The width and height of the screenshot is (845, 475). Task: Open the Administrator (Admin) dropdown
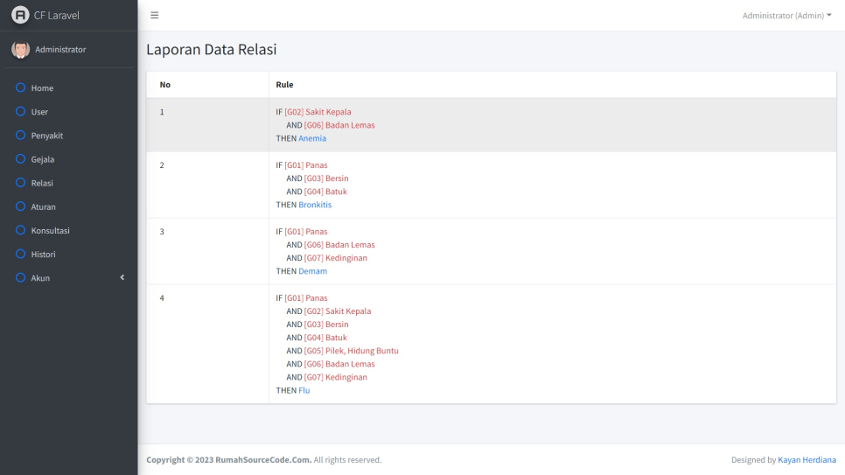pyautogui.click(x=786, y=15)
